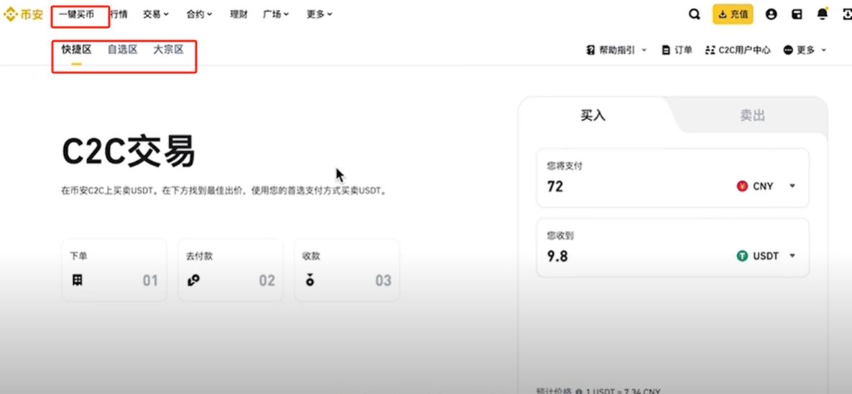Expand the 交易 trade menu
Viewport: 852px width, 394px height.
tap(156, 14)
